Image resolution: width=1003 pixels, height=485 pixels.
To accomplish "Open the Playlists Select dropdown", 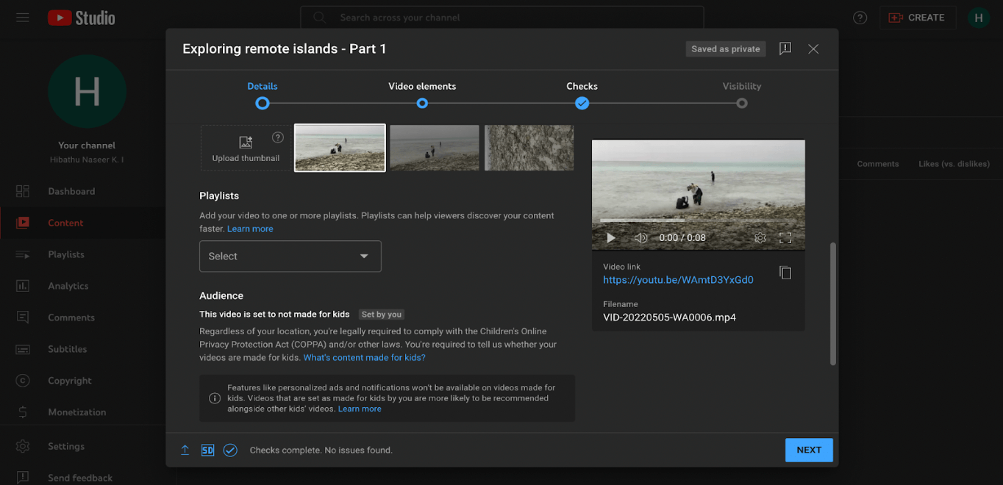I will [x=290, y=256].
